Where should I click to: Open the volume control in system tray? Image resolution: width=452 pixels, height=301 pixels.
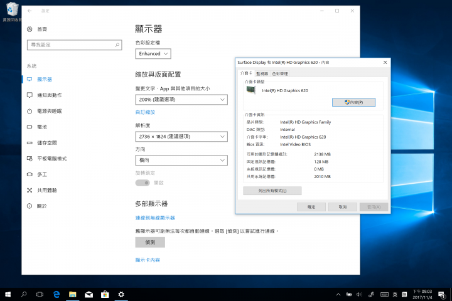click(359, 294)
